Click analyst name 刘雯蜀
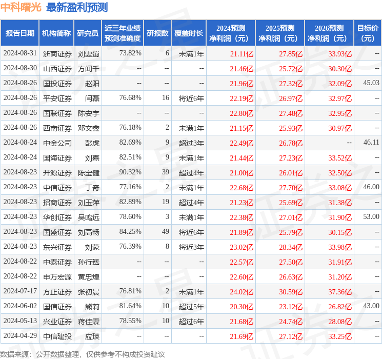 click(88, 54)
